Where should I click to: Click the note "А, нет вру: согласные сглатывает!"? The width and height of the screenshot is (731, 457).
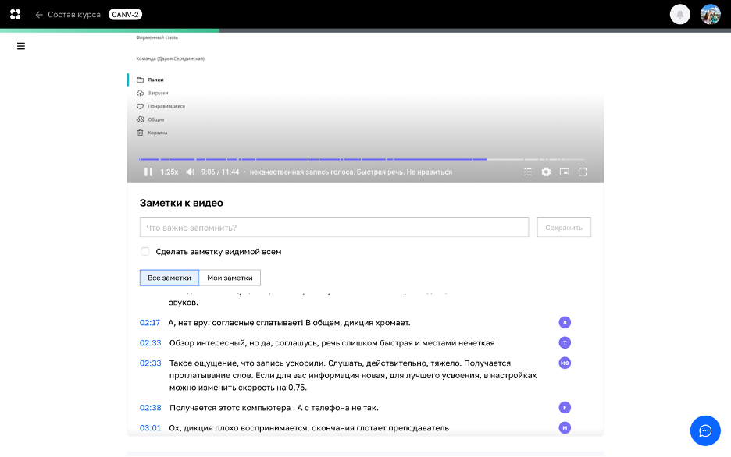(289, 323)
